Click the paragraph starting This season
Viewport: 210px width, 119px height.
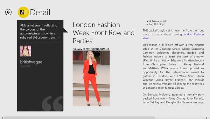(173, 66)
